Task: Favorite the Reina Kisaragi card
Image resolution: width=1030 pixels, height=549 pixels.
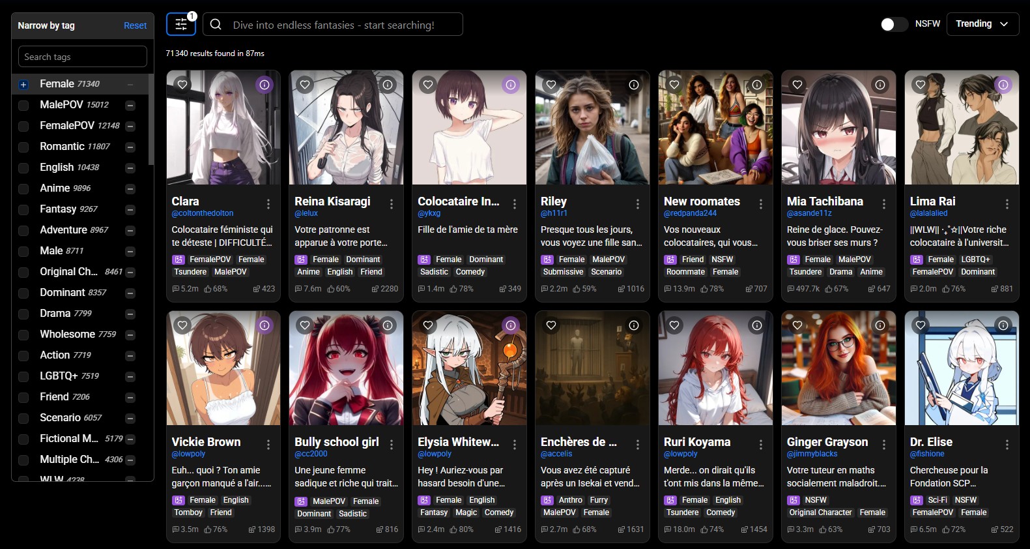Action: point(305,85)
